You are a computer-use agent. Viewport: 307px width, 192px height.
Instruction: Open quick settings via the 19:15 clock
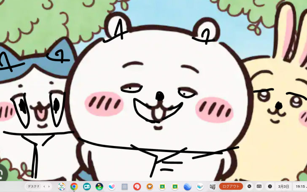(300, 187)
